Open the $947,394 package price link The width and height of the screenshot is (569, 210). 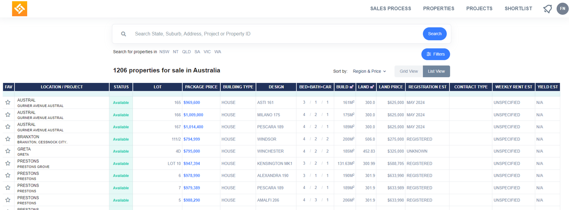[x=191, y=163]
